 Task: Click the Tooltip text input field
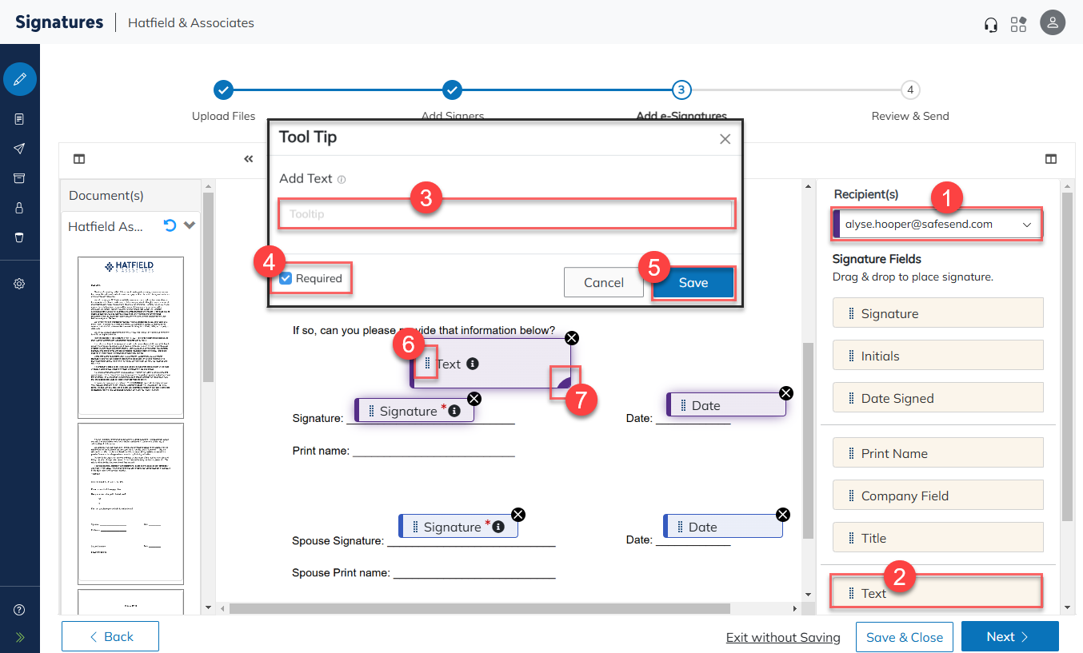coord(506,214)
